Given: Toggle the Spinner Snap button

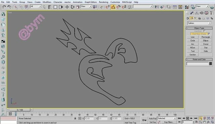Looking at the screenshot, I should (x=124, y=7).
